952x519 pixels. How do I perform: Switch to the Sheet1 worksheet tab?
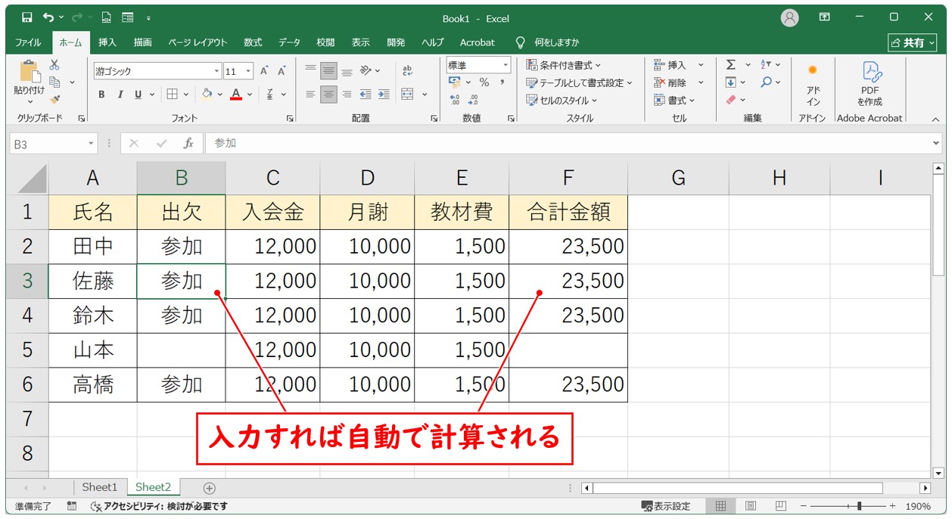click(x=100, y=487)
